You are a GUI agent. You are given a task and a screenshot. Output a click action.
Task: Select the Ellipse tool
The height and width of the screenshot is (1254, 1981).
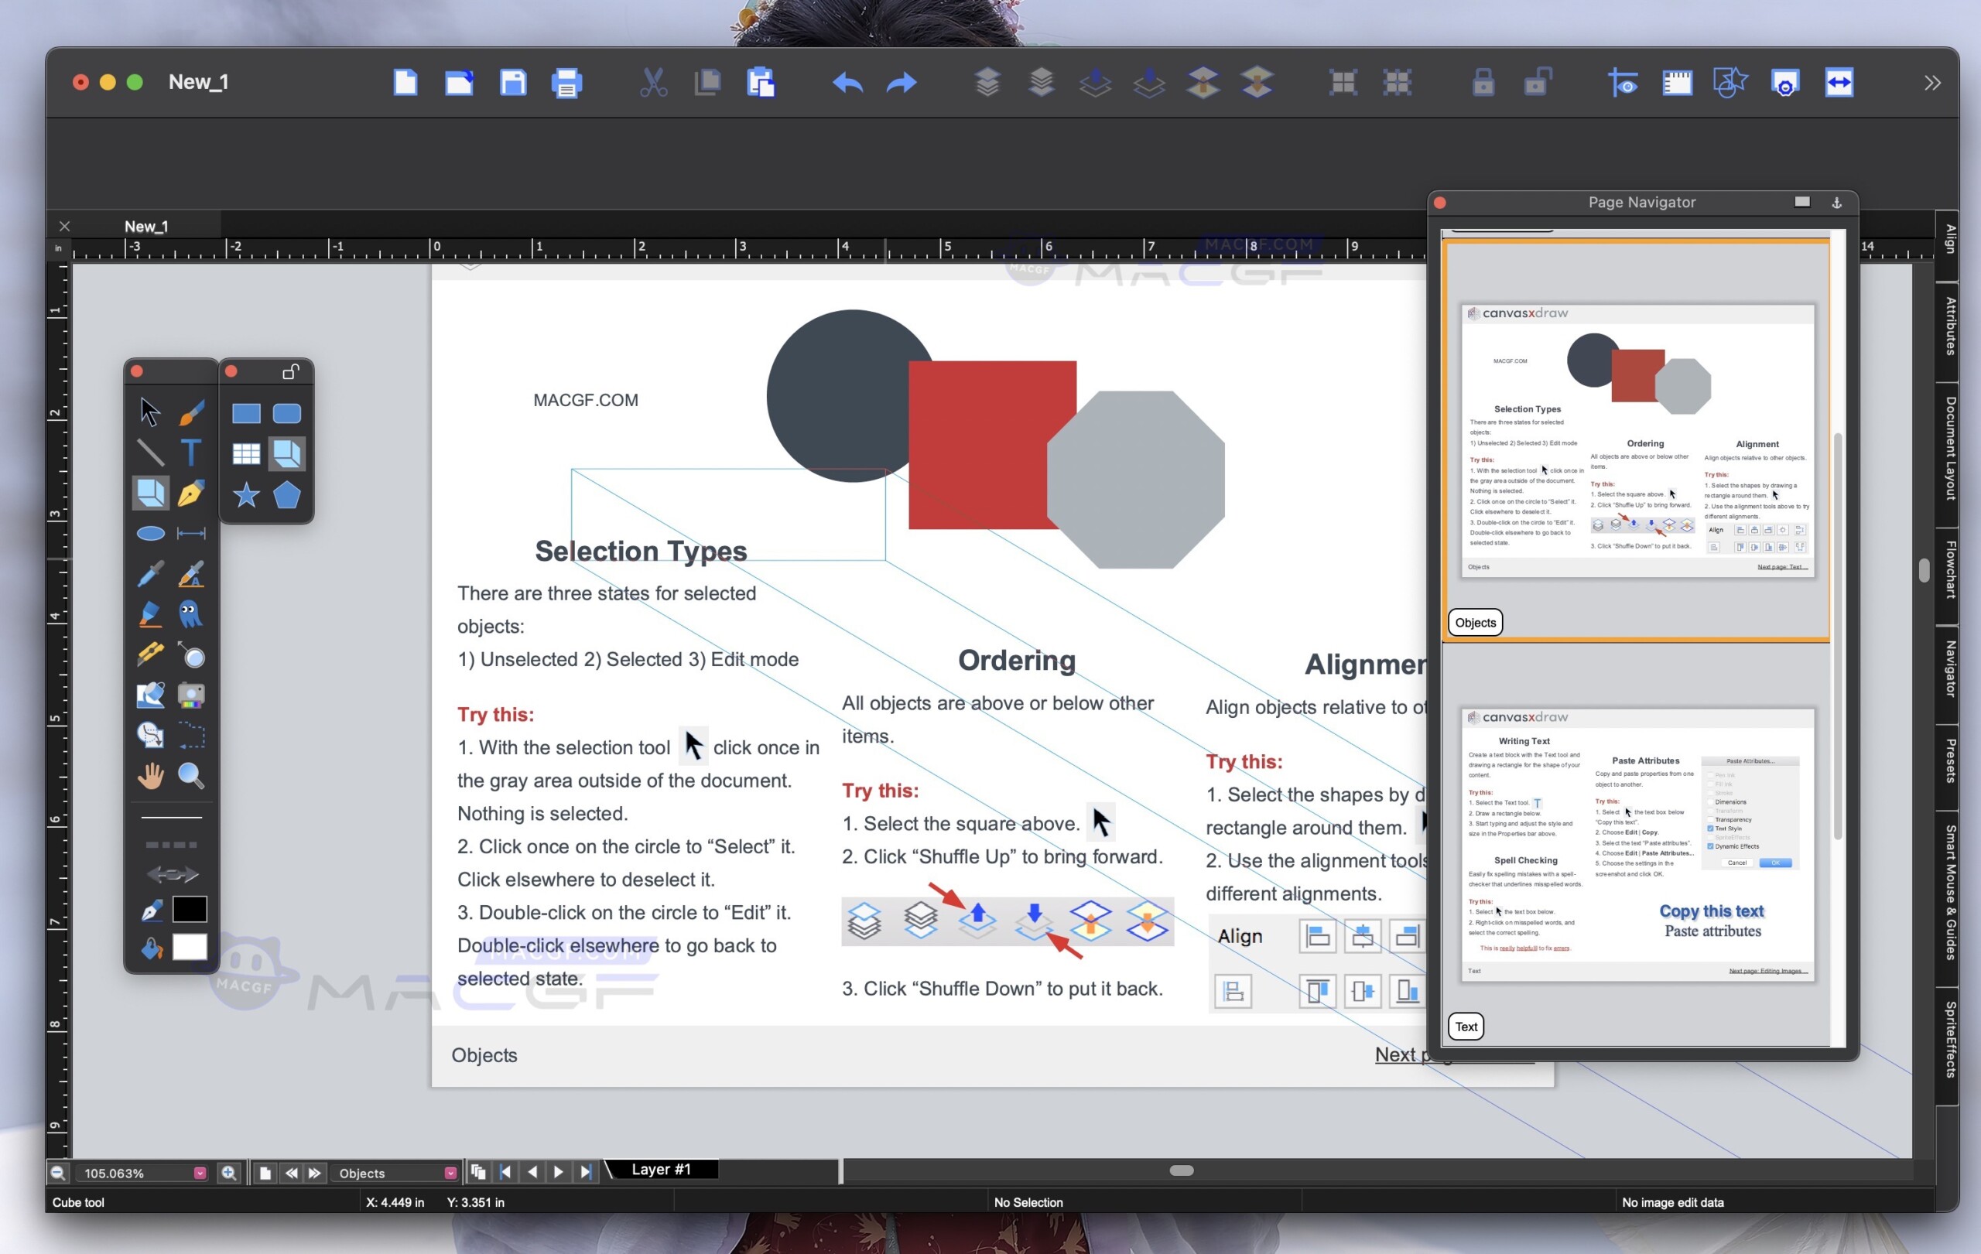(151, 534)
